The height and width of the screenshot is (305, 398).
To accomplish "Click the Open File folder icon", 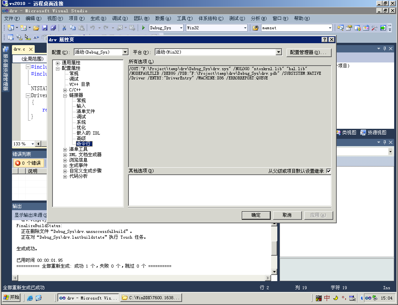I will click(36, 28).
